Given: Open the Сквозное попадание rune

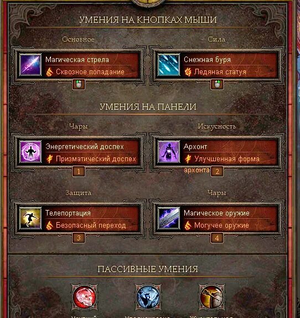Looking at the screenshot, I should tap(90, 72).
